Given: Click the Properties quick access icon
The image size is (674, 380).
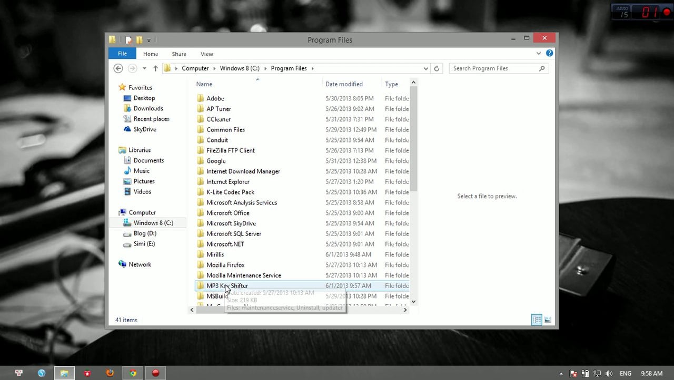Looking at the screenshot, I should pos(128,40).
